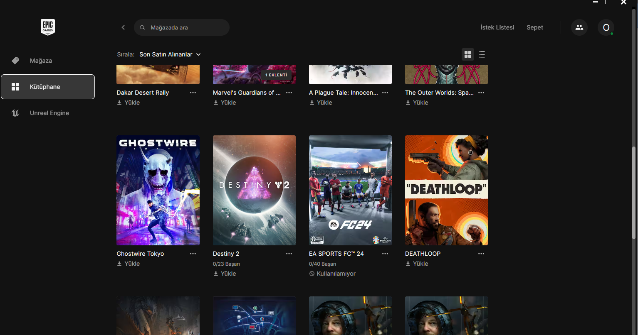
Task: Open the A Plague Tale: Innocence cover art
Action: tap(350, 74)
